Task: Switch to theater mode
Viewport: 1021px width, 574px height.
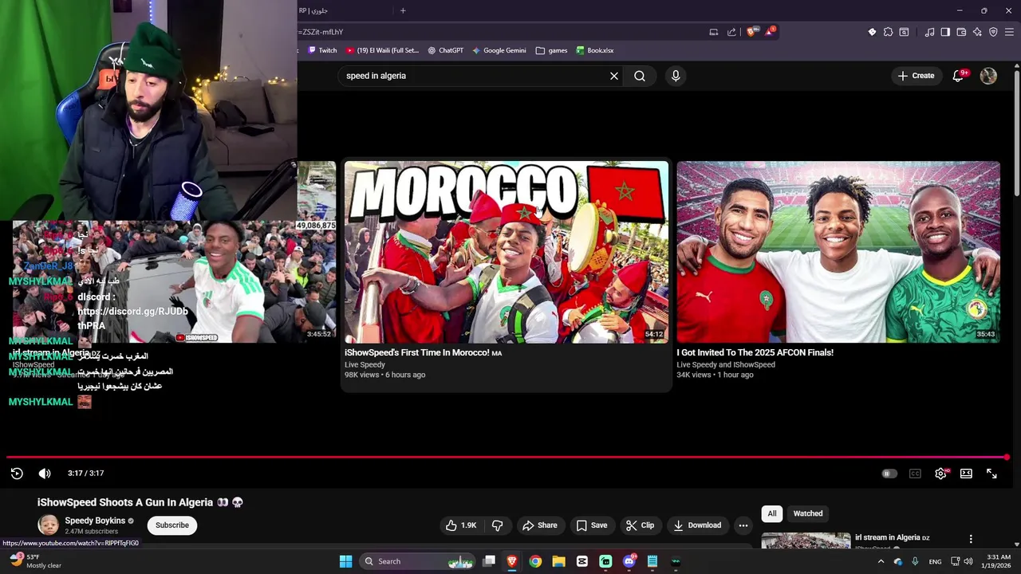Action: click(x=966, y=474)
